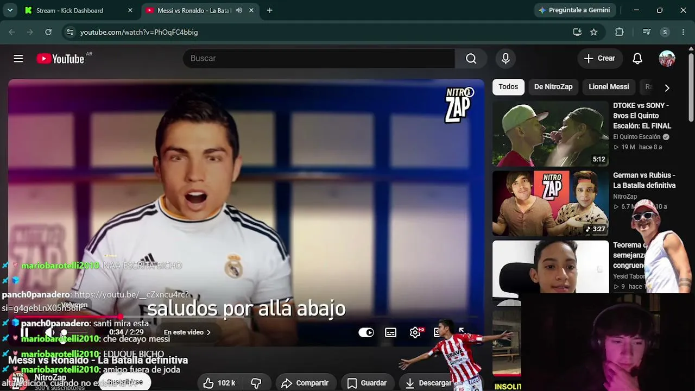Open the NitroZap channel name
The width and height of the screenshot is (695, 391).
[50, 377]
